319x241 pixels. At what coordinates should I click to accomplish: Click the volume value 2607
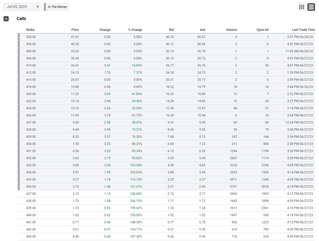pos(233,158)
